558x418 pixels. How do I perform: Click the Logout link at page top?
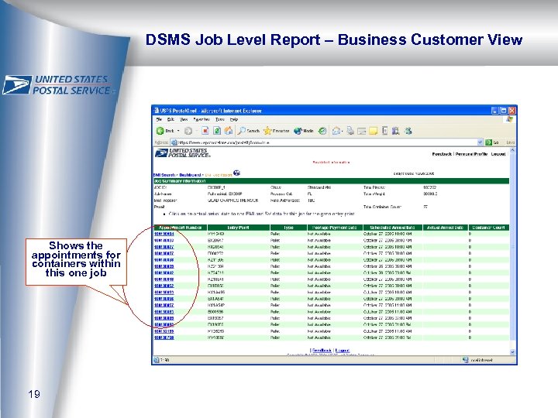click(498, 154)
